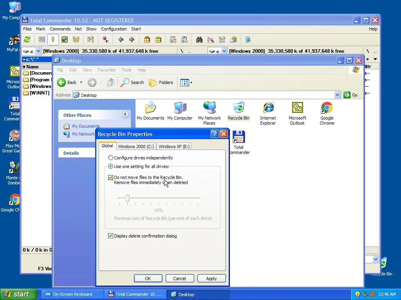Click the invert selection icon in Total Commander
The height and width of the screenshot is (300, 401).
click(105, 39)
